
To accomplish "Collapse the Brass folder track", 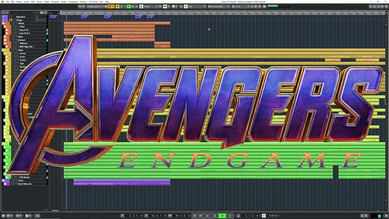I will coord(3,50).
